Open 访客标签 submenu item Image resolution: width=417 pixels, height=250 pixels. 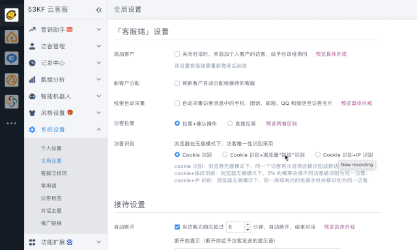pyautogui.click(x=51, y=198)
